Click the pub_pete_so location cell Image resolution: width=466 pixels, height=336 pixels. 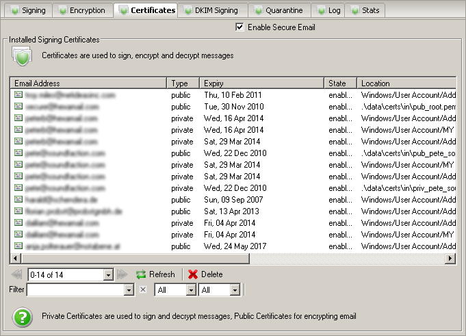pos(408,153)
